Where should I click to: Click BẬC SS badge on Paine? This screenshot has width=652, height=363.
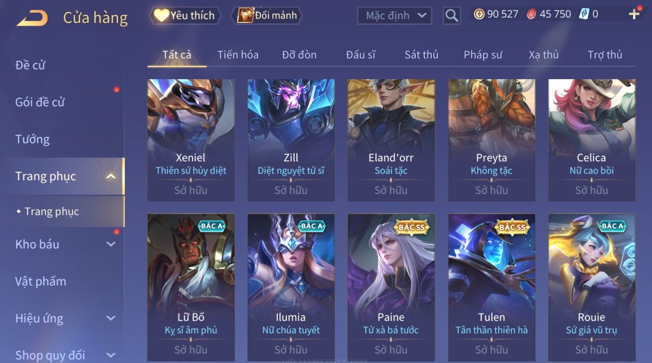pyautogui.click(x=411, y=227)
